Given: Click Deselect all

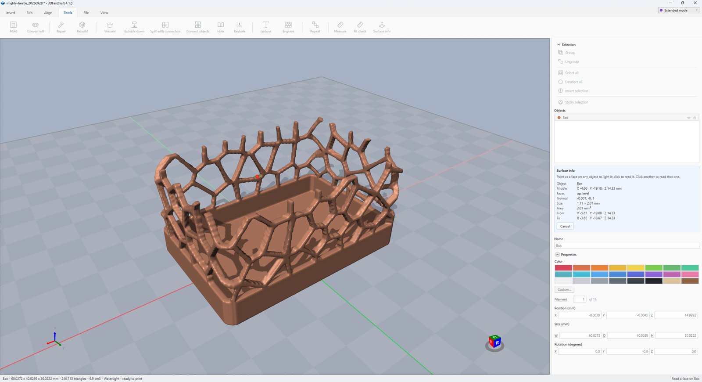Looking at the screenshot, I should point(570,82).
